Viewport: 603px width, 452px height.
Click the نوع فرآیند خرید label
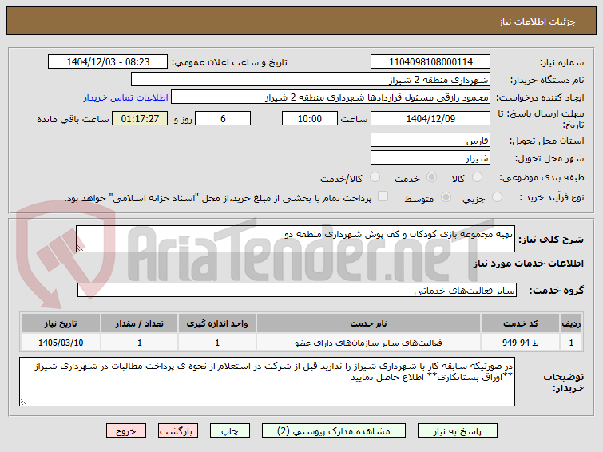(x=551, y=197)
